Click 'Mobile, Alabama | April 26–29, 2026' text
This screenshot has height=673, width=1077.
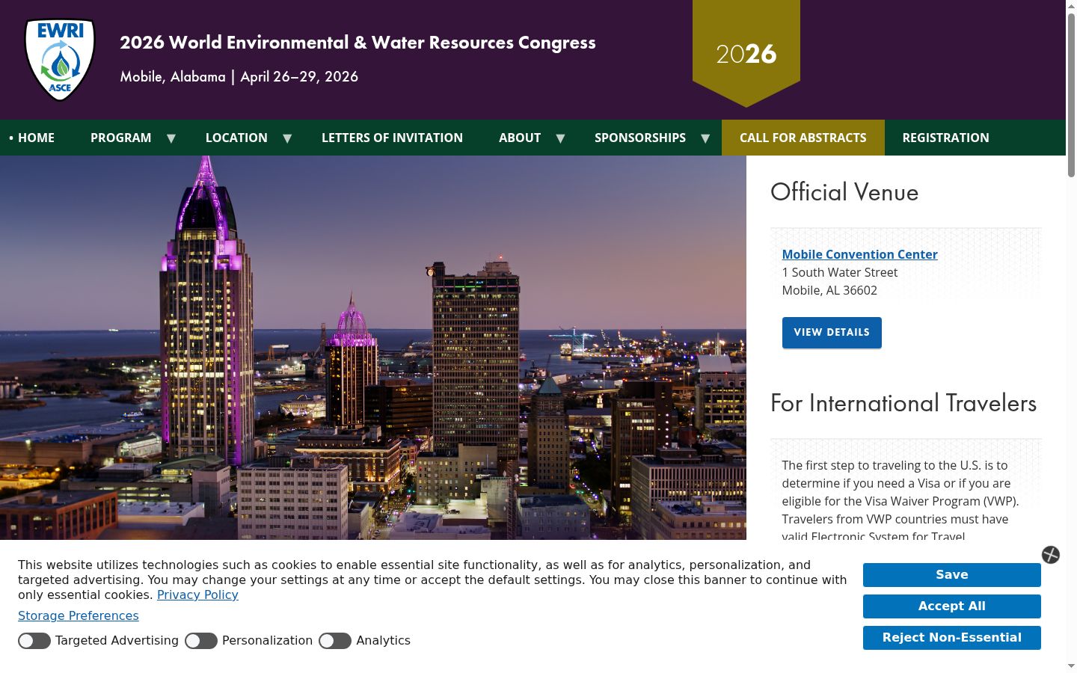pyautogui.click(x=239, y=77)
